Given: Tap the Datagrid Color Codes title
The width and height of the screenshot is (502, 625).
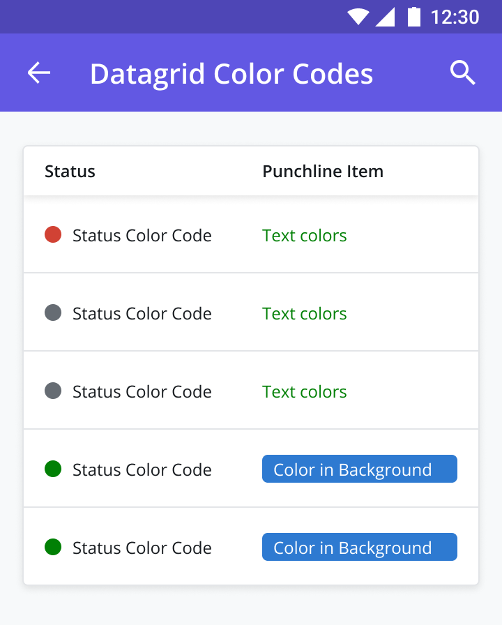Looking at the screenshot, I should [231, 74].
